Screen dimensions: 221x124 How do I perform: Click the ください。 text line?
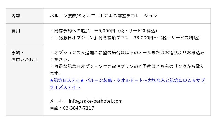point(60,60)
